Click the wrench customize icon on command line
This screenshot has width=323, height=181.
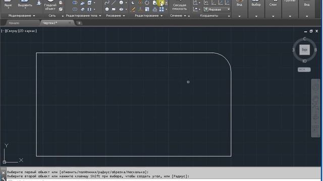coord(4,179)
